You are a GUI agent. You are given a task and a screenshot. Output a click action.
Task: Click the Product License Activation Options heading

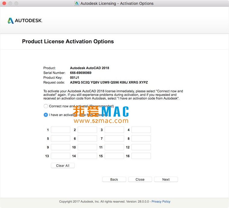[68, 41]
